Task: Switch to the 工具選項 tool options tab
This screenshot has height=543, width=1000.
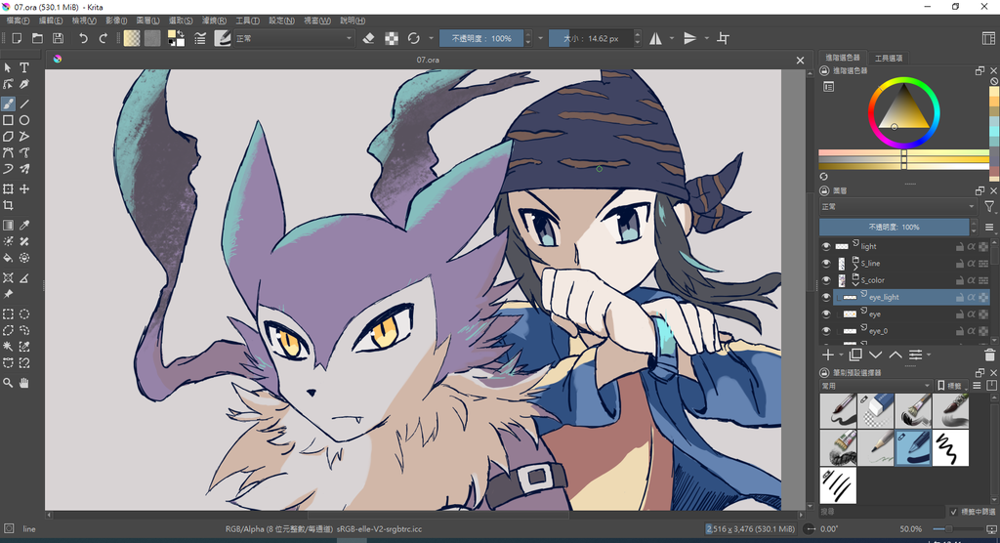Action: point(889,58)
